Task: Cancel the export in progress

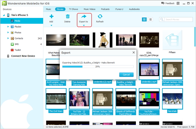Action: tap(126, 75)
